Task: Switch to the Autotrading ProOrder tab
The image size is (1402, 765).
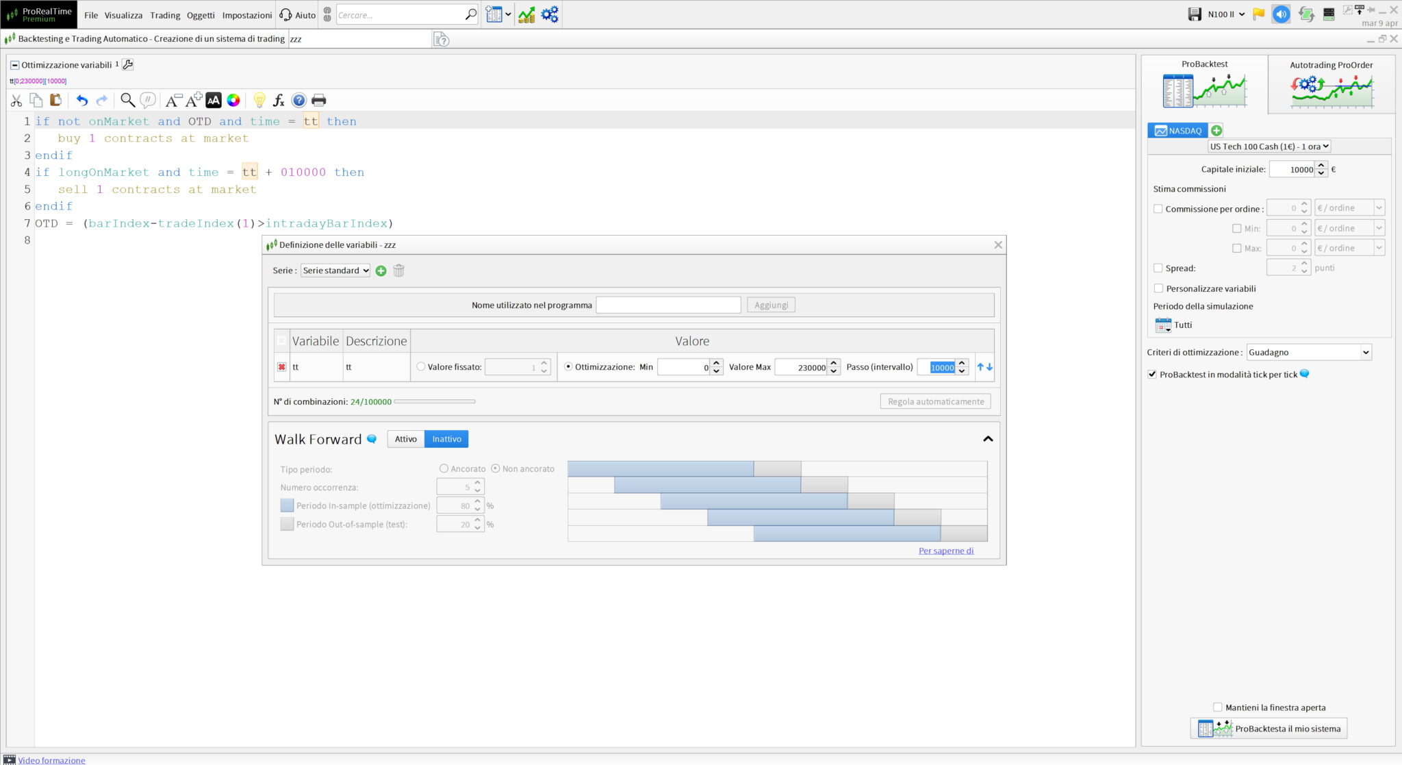Action: [x=1331, y=85]
